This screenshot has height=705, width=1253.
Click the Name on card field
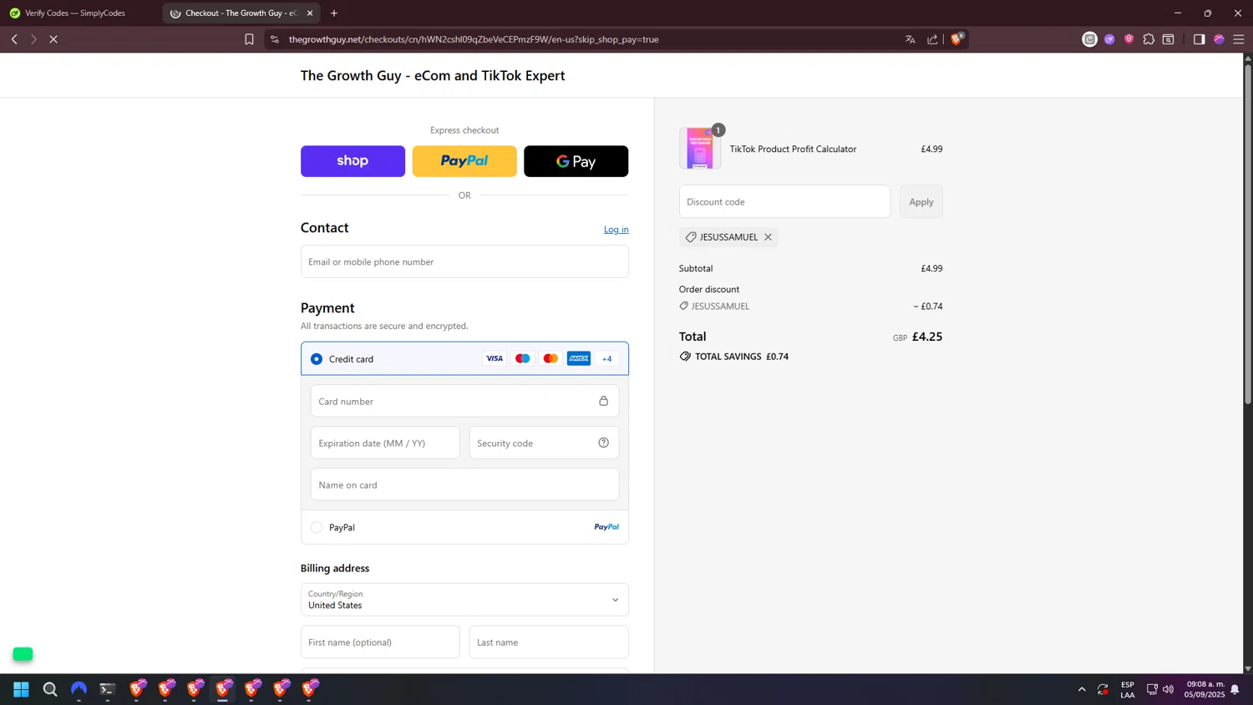click(464, 484)
